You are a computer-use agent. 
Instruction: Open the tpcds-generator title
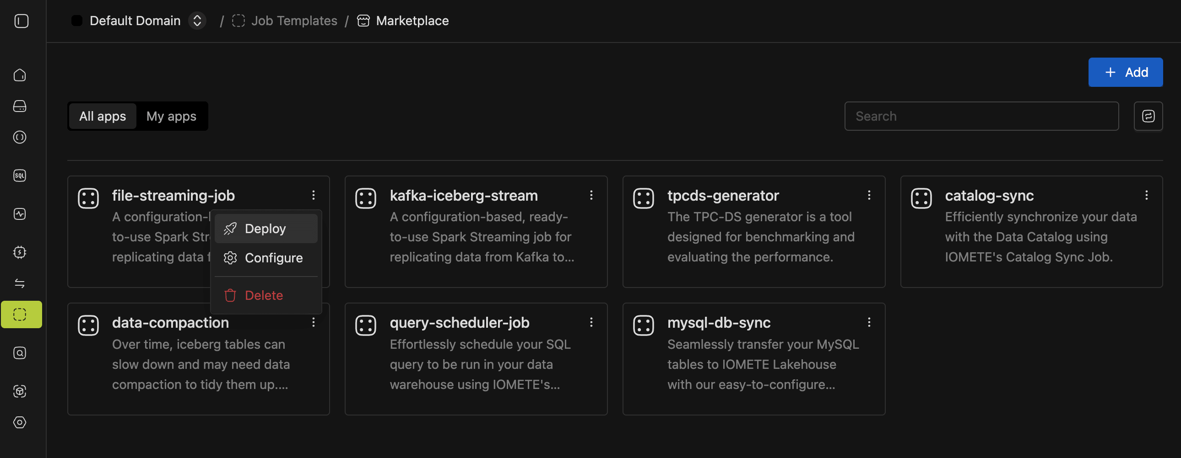723,196
